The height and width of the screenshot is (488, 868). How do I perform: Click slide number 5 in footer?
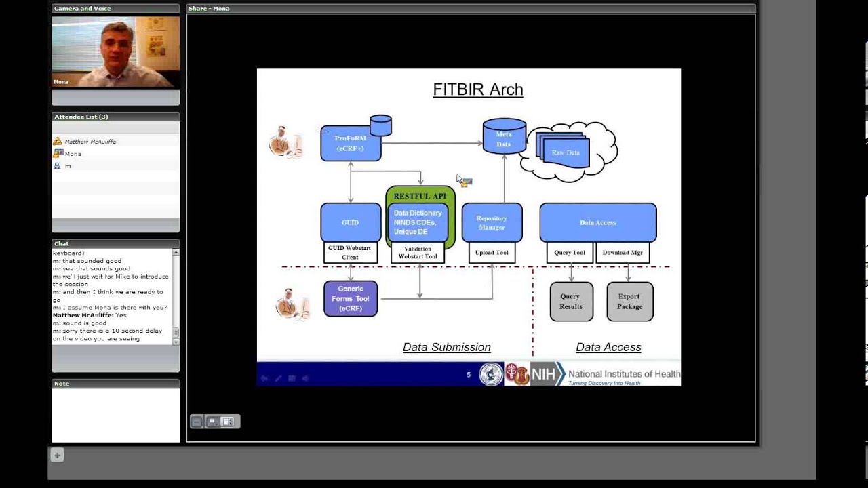coord(468,374)
